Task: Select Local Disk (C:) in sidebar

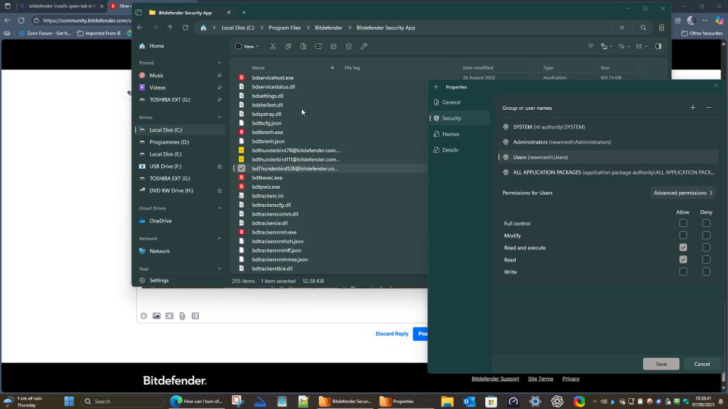Action: 180,130
